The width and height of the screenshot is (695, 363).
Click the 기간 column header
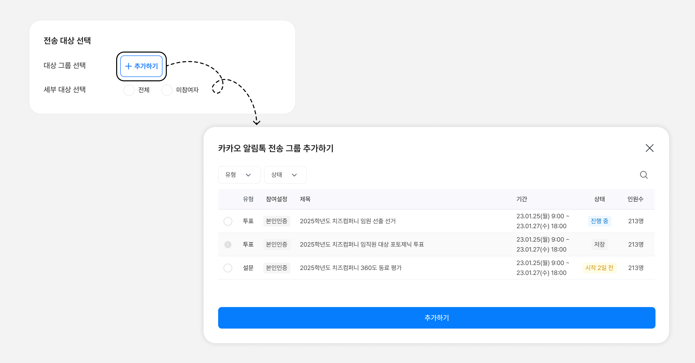coord(522,199)
